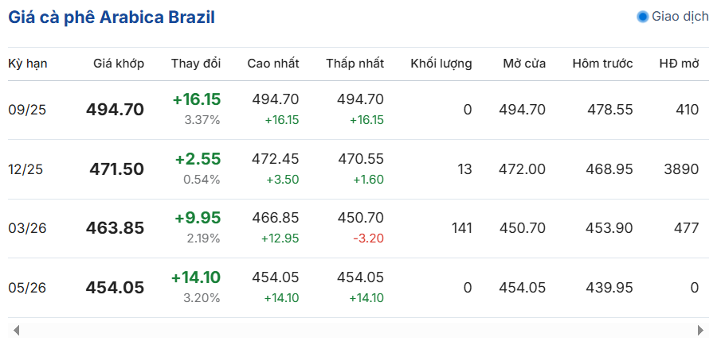Click the right scroll arrow
The image size is (721, 345).
(701, 330)
